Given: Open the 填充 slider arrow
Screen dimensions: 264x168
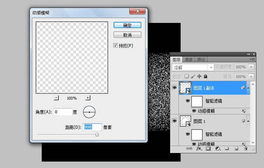Looking at the screenshot, I should coord(251,77).
